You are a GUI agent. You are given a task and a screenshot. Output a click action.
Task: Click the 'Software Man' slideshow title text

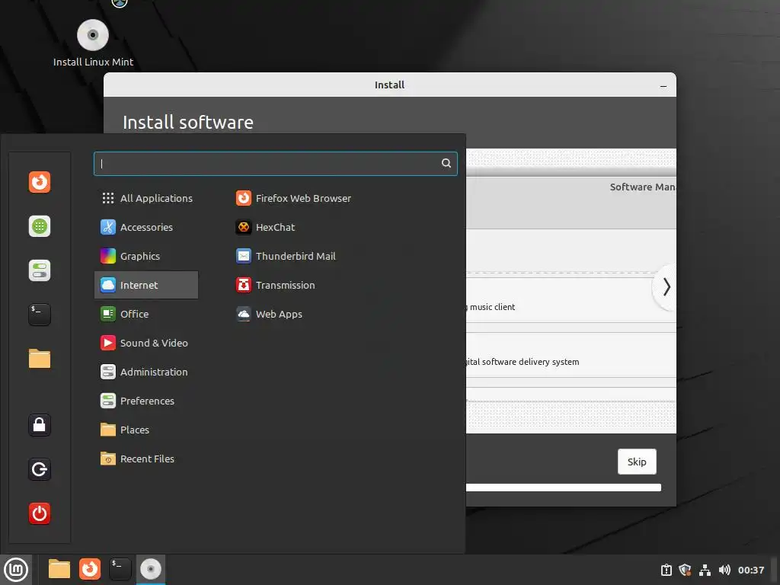(x=642, y=187)
